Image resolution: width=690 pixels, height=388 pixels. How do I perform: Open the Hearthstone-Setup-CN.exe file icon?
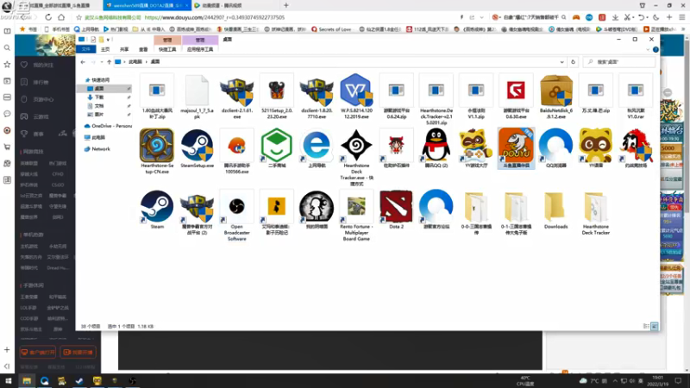[157, 146]
